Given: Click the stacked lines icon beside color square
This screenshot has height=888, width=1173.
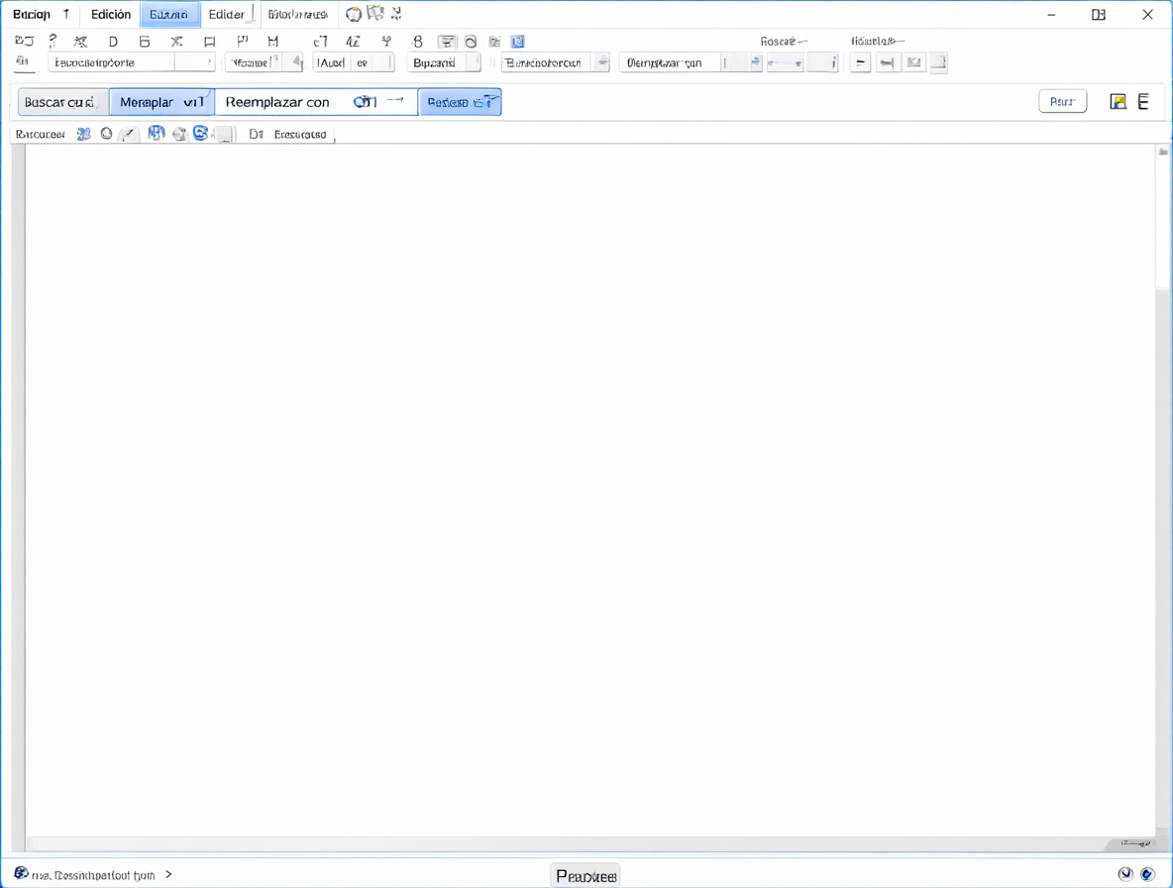Looking at the screenshot, I should pos(1144,102).
